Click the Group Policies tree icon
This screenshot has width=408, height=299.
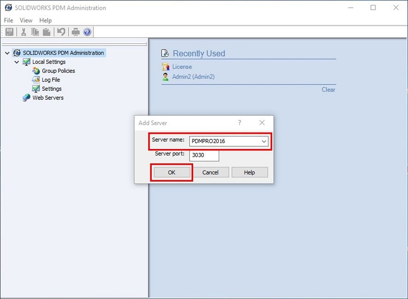pos(36,71)
